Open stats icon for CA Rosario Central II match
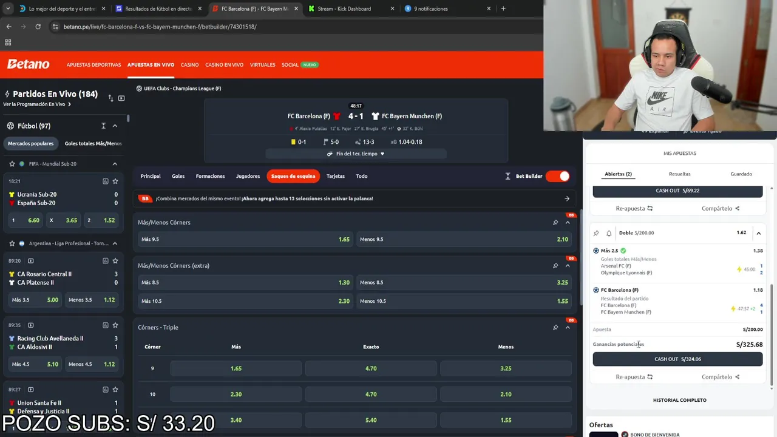Image resolution: width=777 pixels, height=437 pixels. [x=106, y=260]
